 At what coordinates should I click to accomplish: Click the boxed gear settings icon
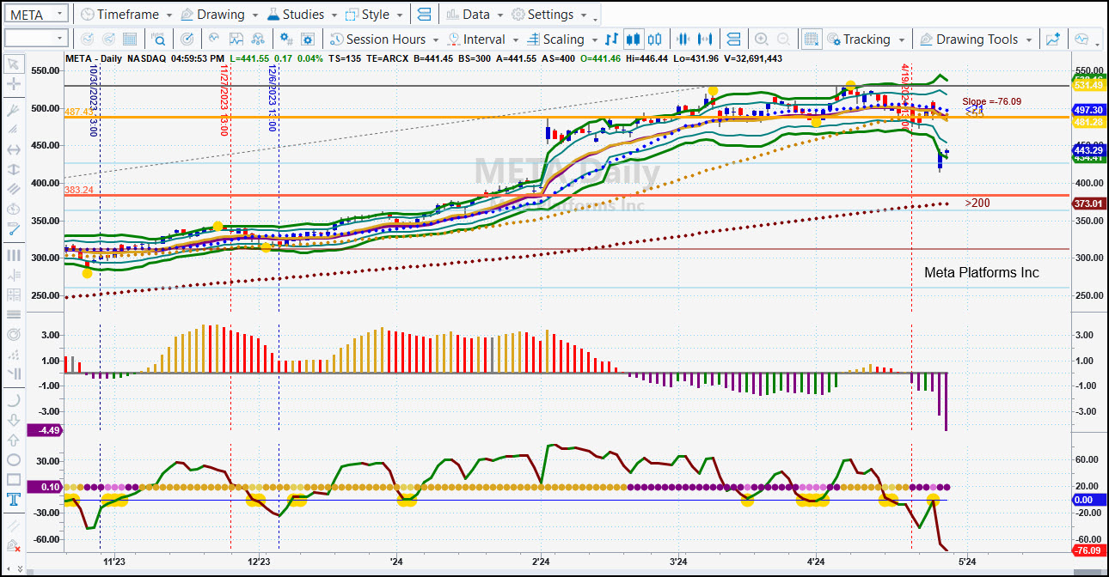308,39
